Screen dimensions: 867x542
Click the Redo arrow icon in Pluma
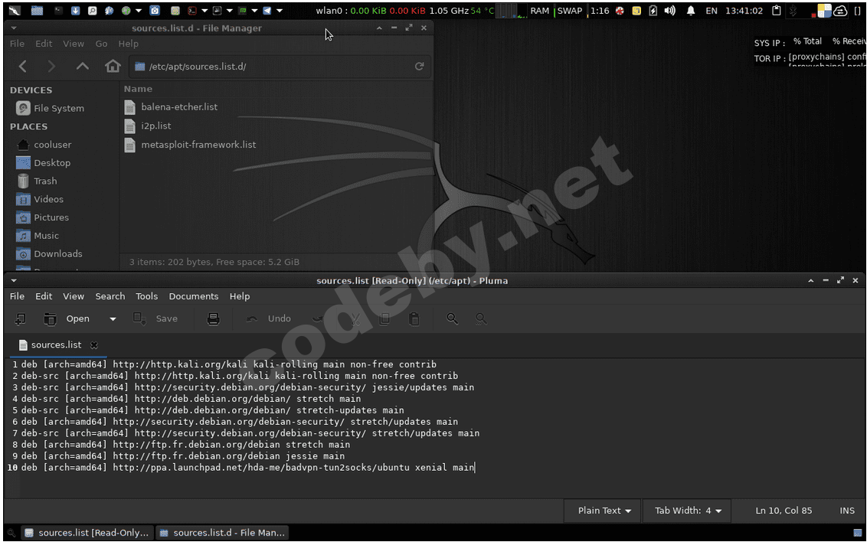(318, 318)
